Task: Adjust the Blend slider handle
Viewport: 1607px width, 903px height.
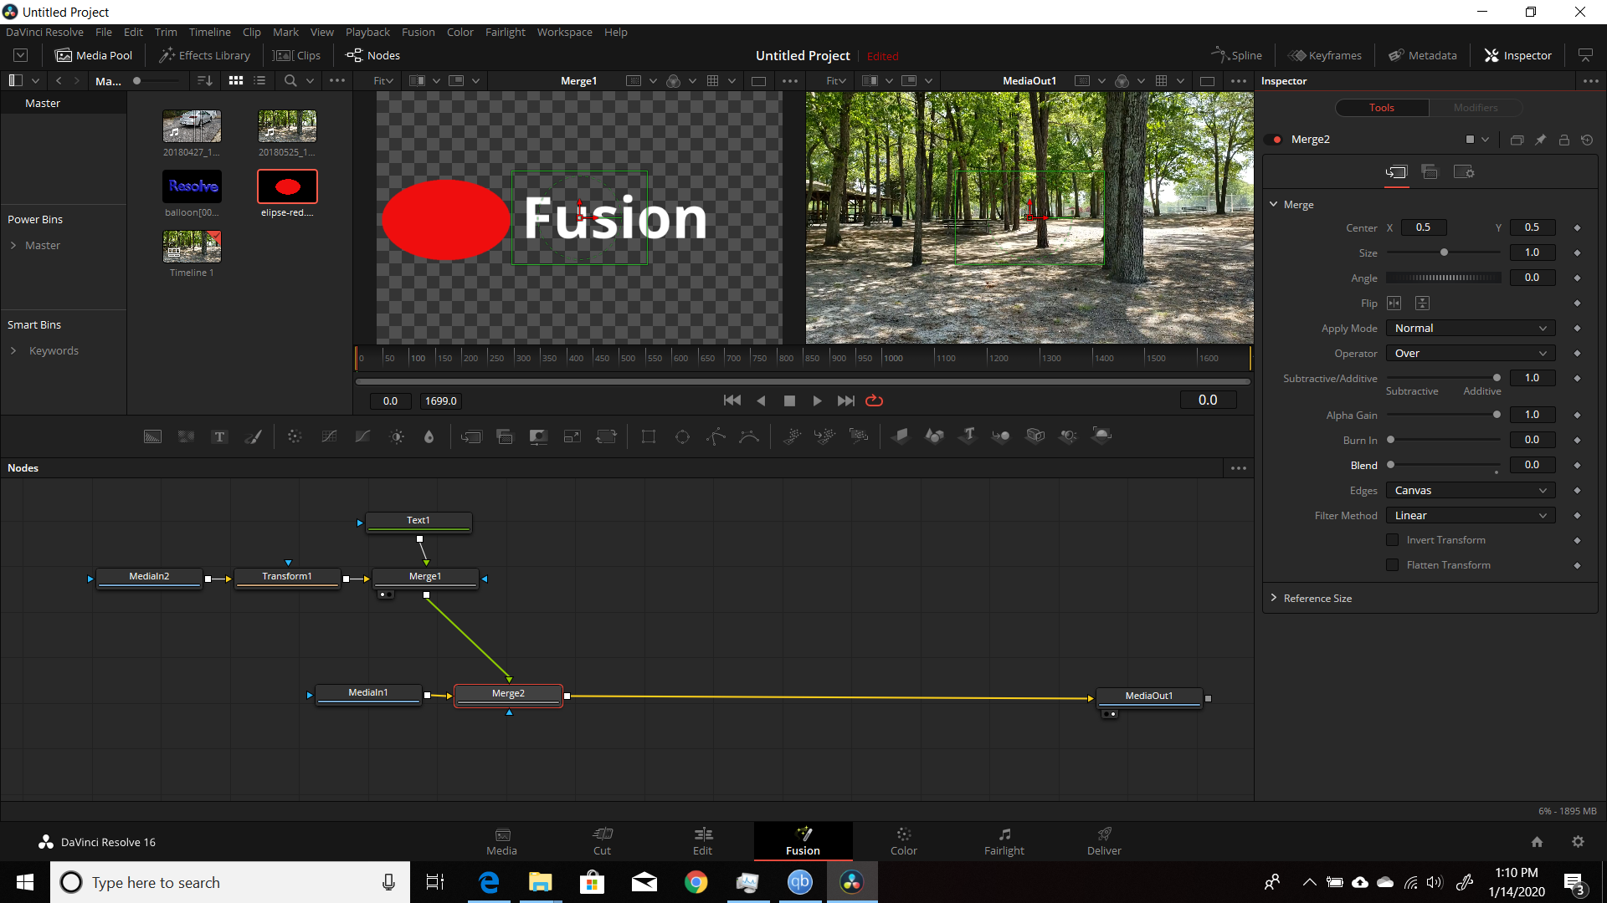Action: tap(1391, 465)
